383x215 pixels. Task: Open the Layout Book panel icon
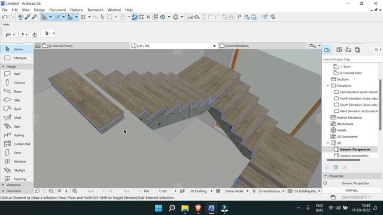click(348, 50)
